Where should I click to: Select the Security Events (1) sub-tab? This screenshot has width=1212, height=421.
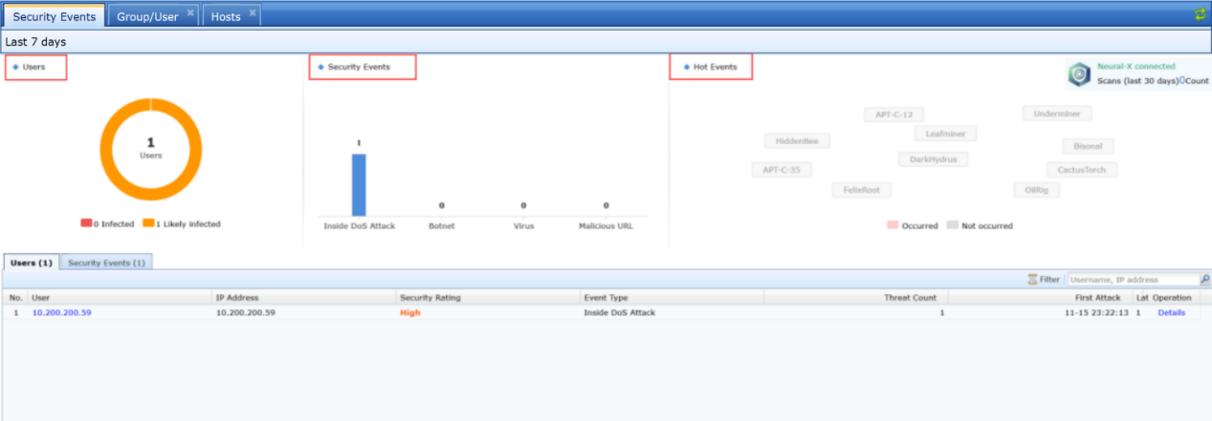pyautogui.click(x=106, y=262)
